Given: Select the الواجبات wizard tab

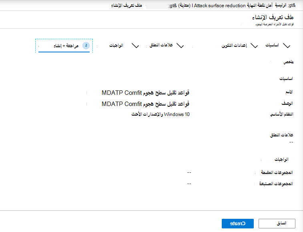Looking at the screenshot, I should click(x=116, y=45).
